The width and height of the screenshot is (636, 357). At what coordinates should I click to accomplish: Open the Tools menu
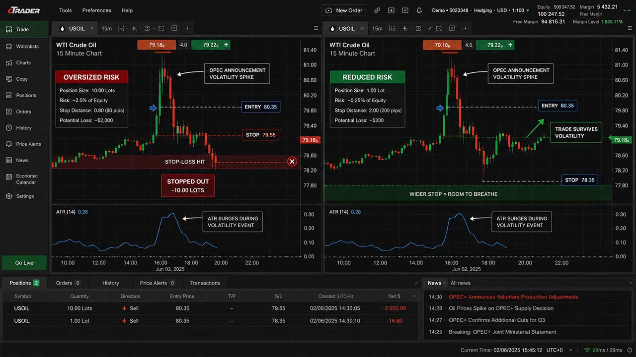[65, 10]
